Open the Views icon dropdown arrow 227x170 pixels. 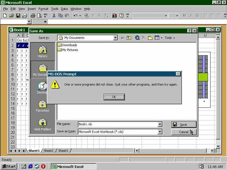(161, 38)
